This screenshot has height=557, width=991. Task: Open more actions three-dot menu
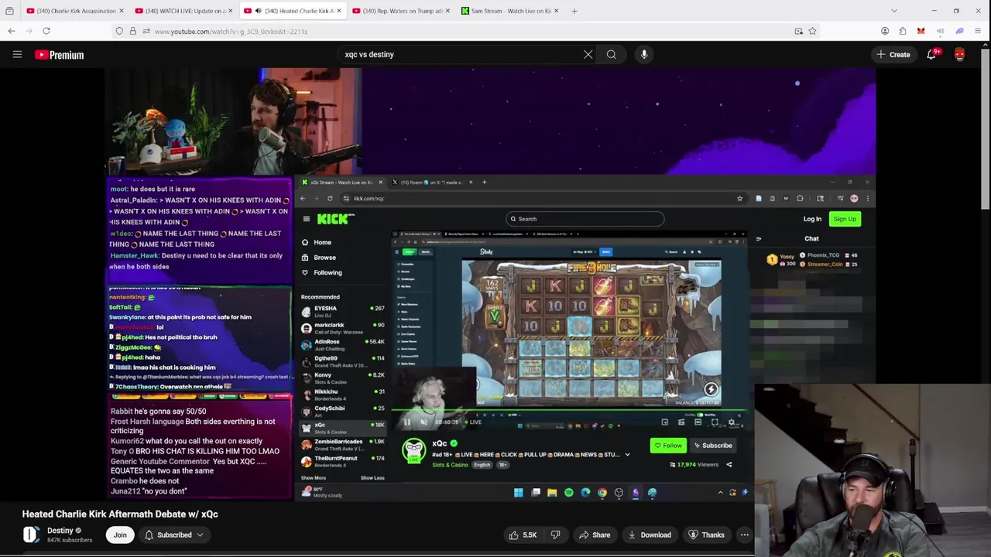[x=744, y=535]
